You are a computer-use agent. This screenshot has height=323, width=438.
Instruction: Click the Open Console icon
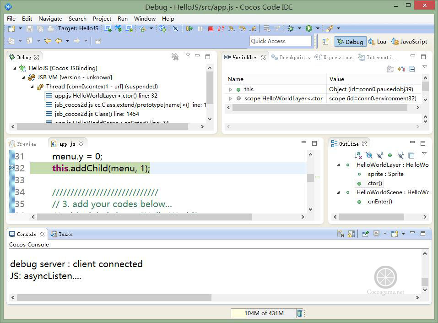click(395, 234)
